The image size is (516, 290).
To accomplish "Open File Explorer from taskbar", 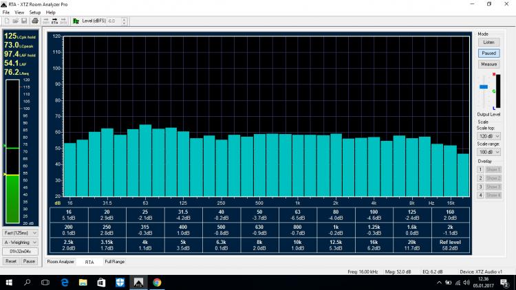I will [83, 282].
